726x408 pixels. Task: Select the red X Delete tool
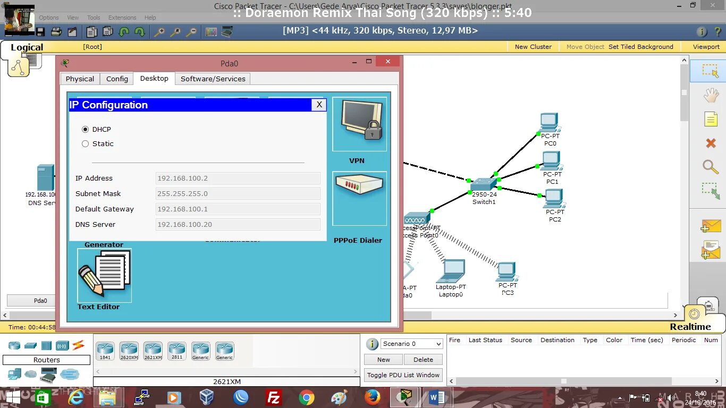(x=711, y=143)
